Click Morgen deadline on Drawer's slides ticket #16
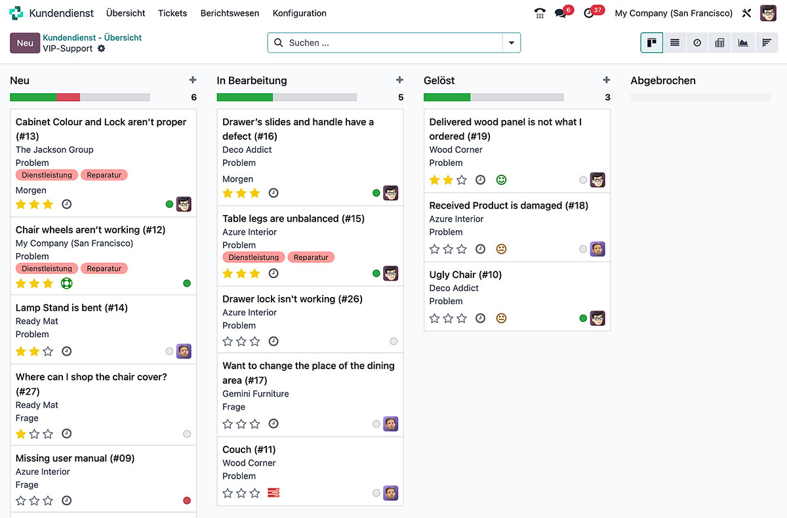Screen dimensions: 787x518 [237, 179]
